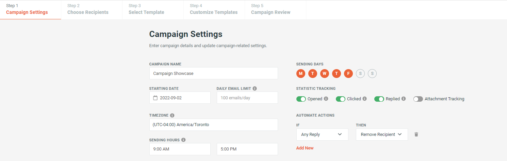Delete the automate action with trash icon
507x161 pixels.
416,135
